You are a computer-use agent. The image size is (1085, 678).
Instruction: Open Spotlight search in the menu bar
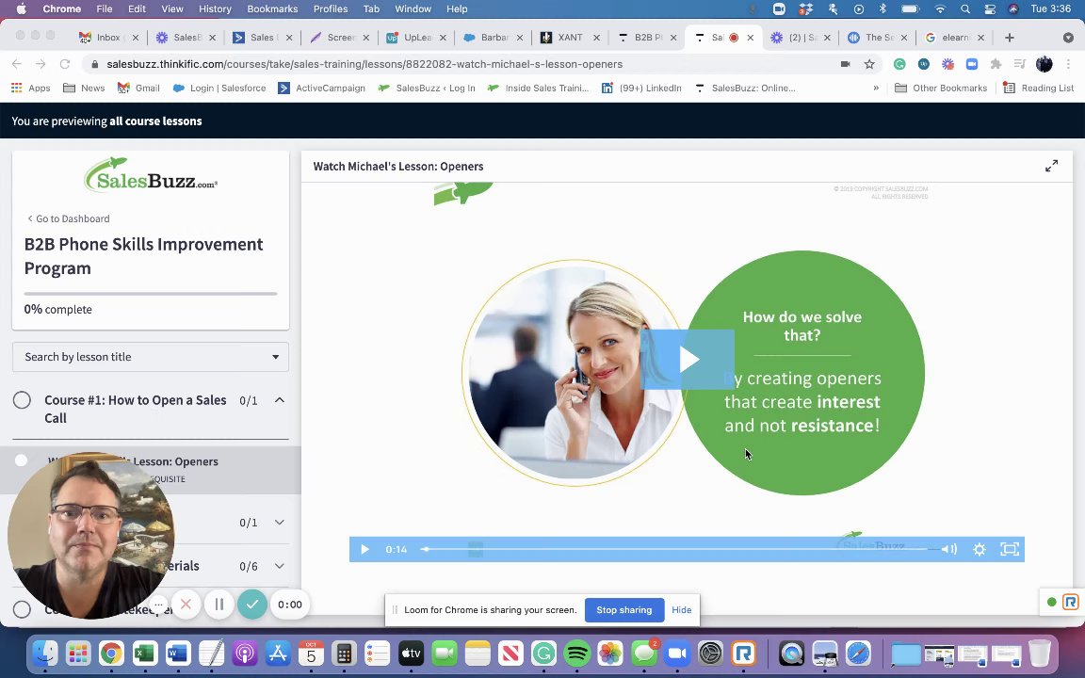coord(964,9)
